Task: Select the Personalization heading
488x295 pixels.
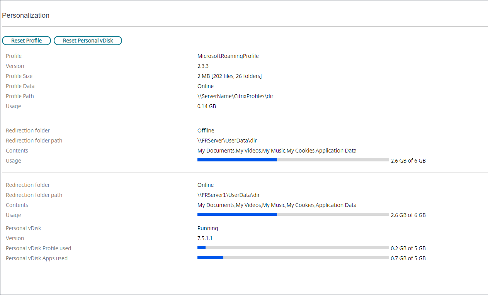Action: pyautogui.click(x=26, y=15)
